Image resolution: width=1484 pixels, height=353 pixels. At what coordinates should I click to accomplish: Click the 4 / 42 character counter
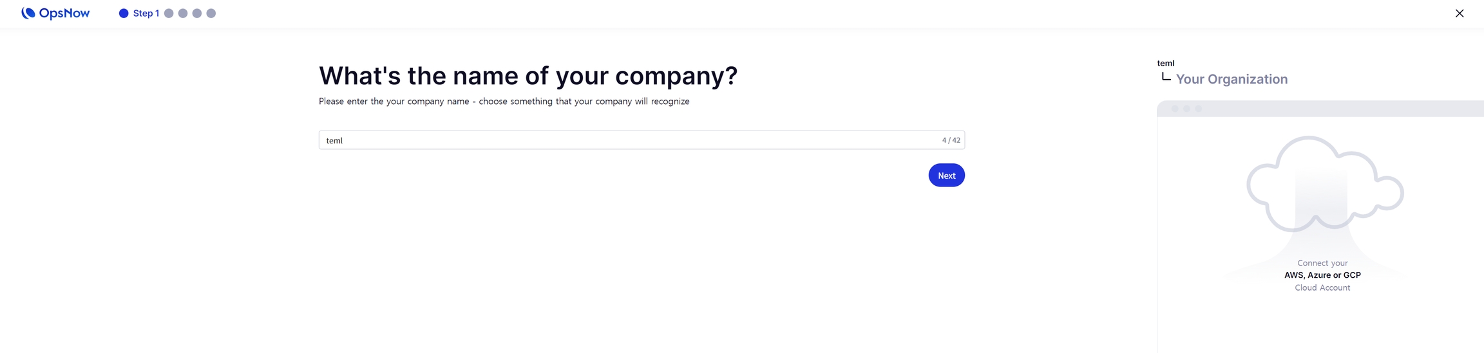[951, 140]
